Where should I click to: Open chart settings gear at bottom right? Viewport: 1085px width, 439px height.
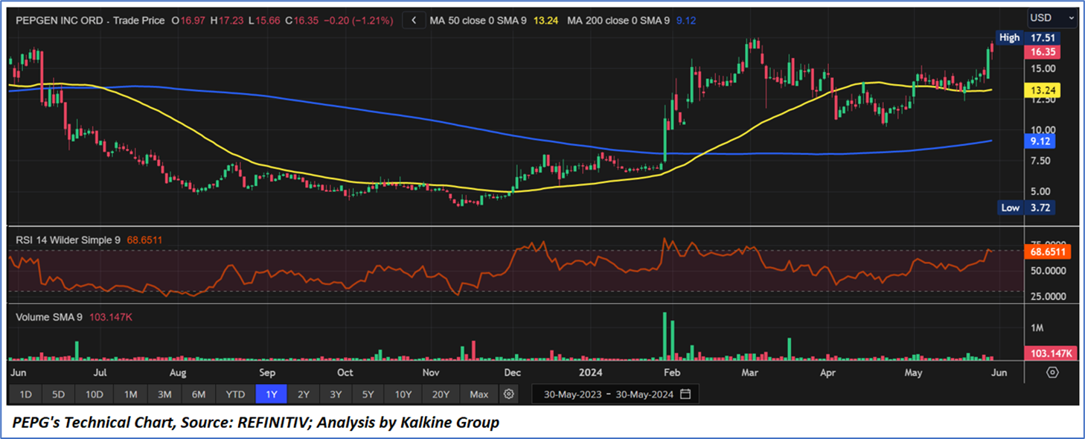[x=1052, y=372]
